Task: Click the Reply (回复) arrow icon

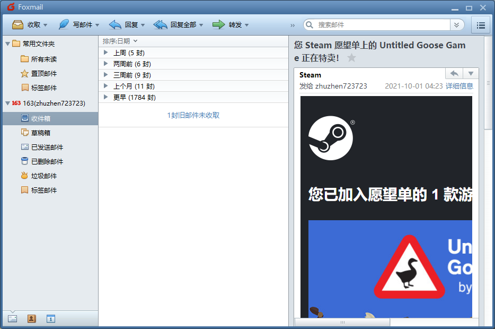Action: [115, 24]
